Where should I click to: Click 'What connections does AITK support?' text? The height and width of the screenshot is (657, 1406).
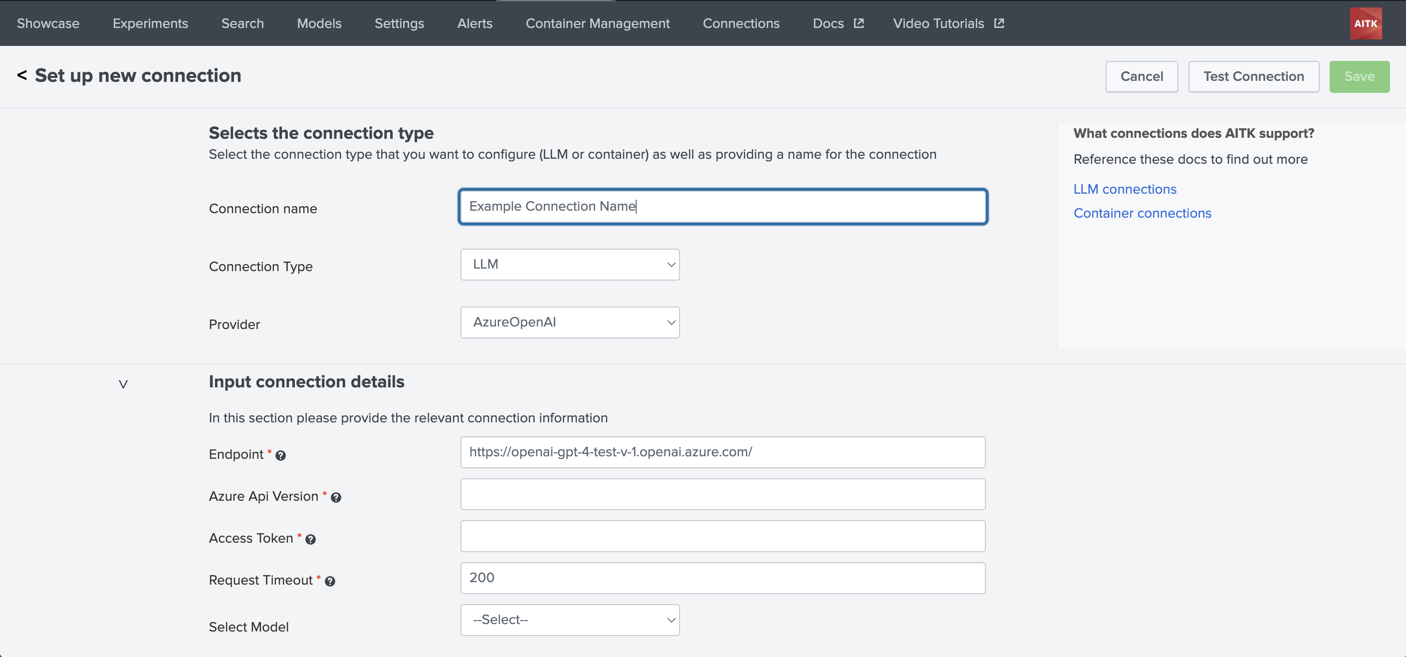[1193, 133]
